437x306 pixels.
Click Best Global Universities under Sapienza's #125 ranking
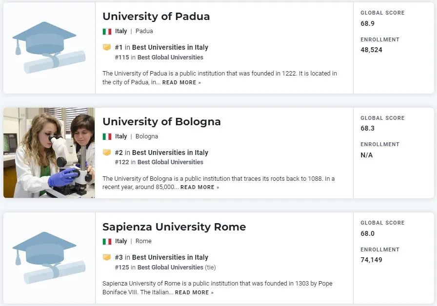click(170, 268)
